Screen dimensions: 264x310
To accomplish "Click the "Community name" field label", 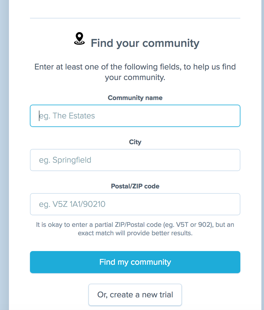I will pyautogui.click(x=135, y=98).
